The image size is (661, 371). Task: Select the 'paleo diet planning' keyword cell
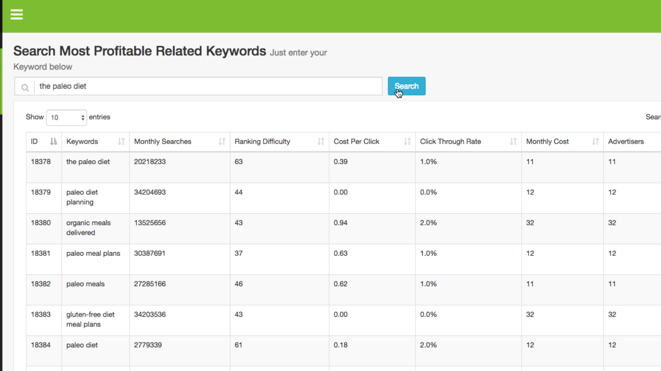(82, 197)
